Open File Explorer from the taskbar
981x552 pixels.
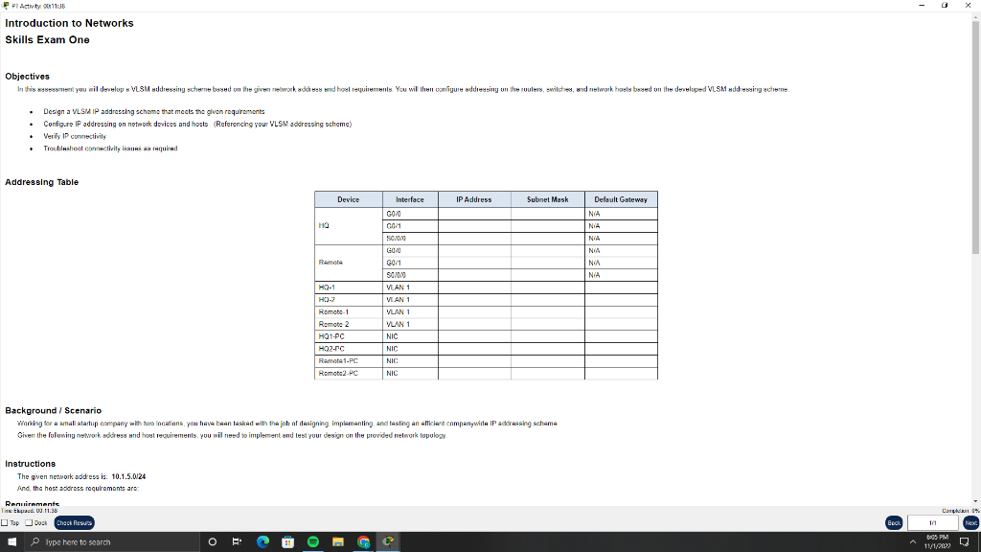[338, 542]
